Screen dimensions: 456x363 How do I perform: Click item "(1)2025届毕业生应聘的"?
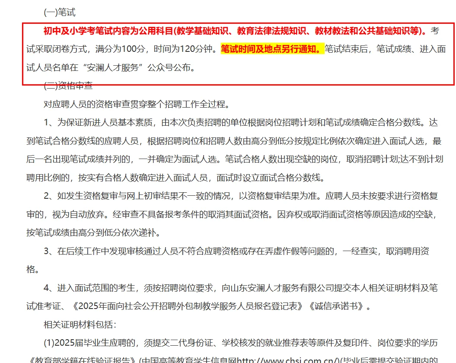pyautogui.click(x=89, y=343)
